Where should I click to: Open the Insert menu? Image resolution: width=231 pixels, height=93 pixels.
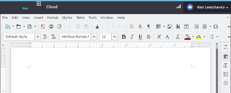point(38,18)
